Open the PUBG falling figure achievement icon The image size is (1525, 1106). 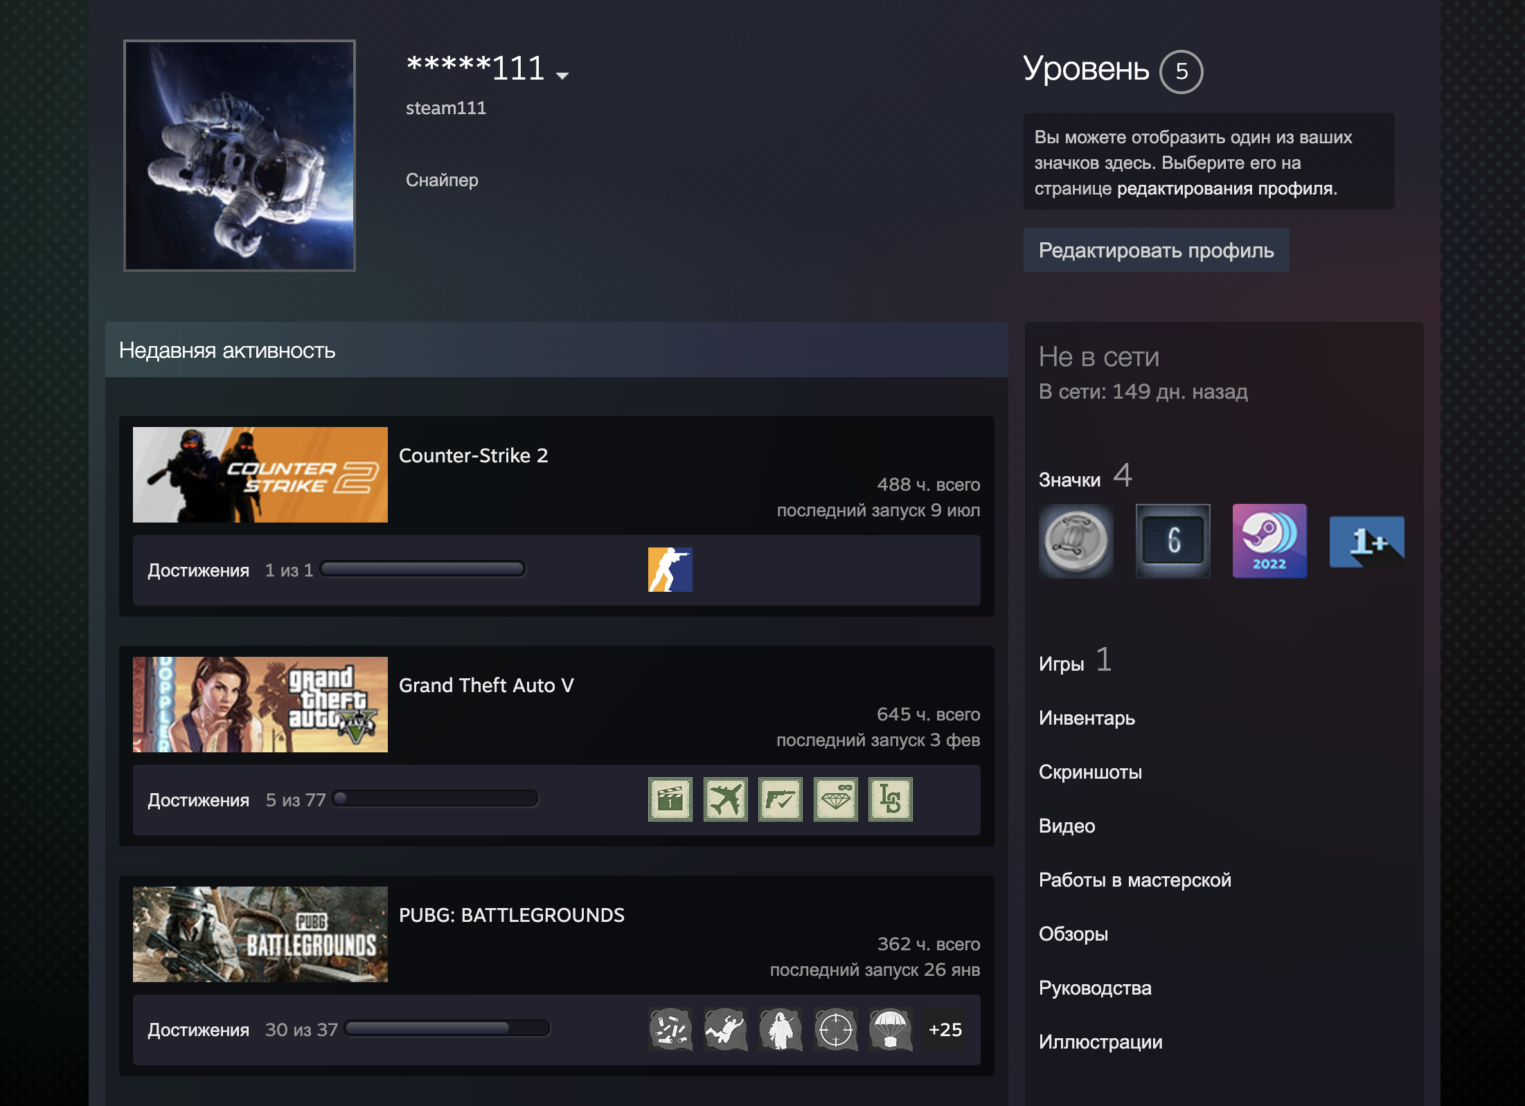(x=725, y=1029)
